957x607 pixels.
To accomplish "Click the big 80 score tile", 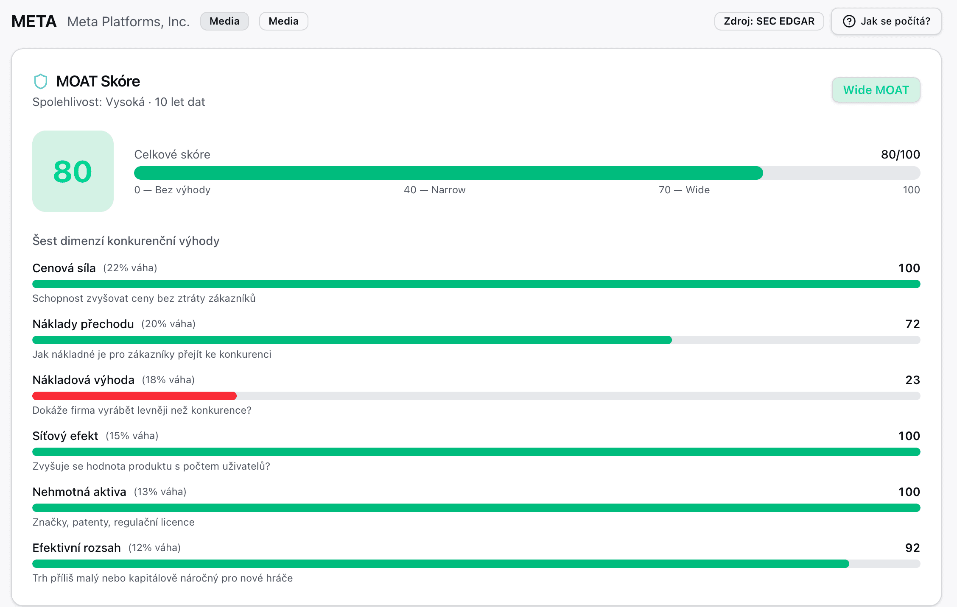I will (x=73, y=171).
